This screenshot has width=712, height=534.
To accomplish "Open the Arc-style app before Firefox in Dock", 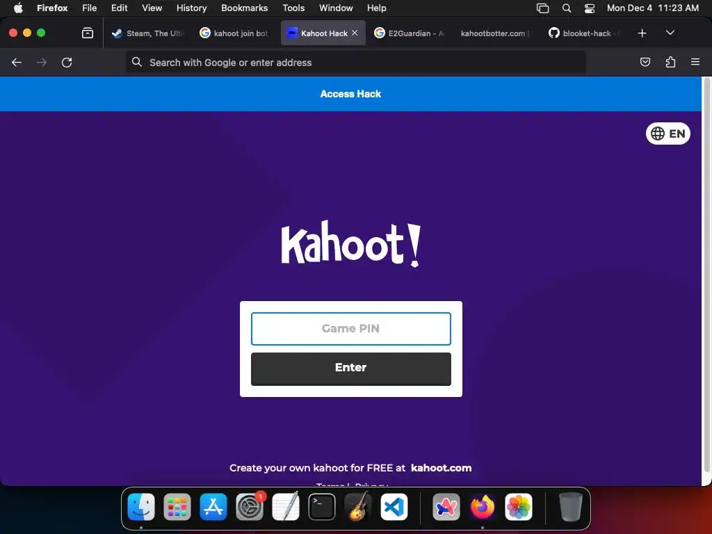I will coord(446,507).
